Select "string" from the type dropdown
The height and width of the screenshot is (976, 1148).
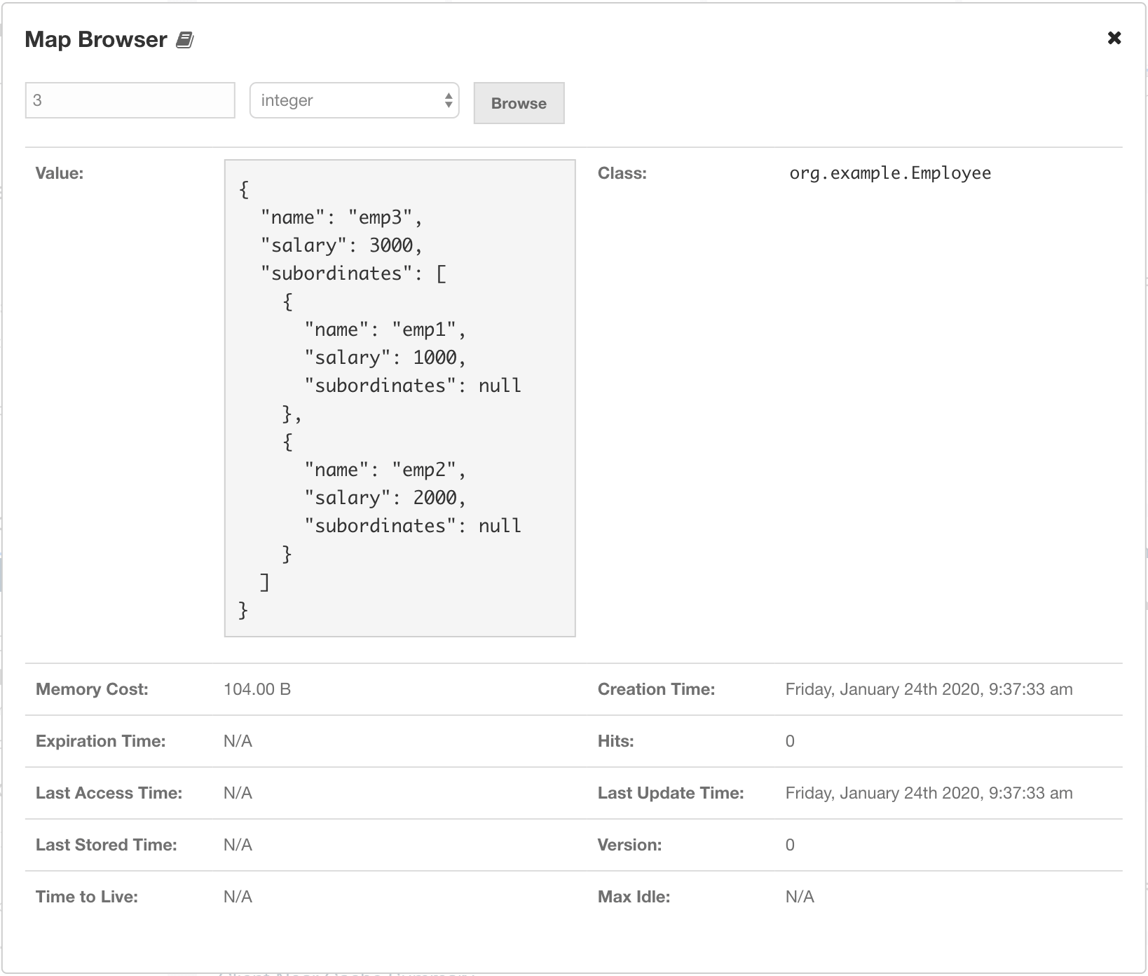click(x=354, y=101)
